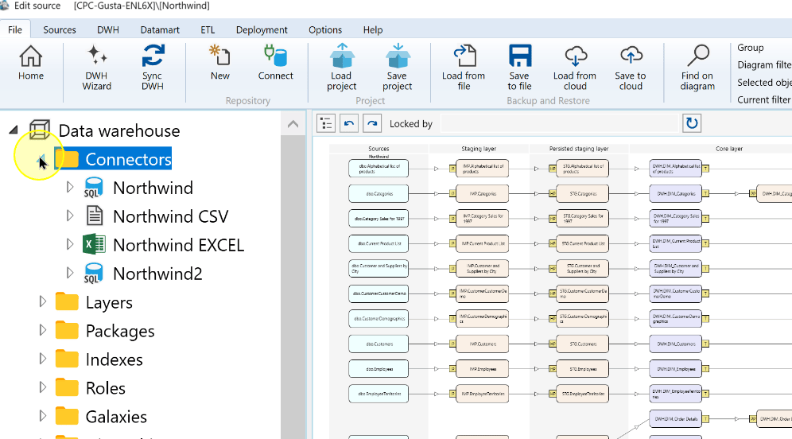Screen dimensions: 792x439
Task: Click the Northwind SQL database icon
Action: pyautogui.click(x=94, y=188)
